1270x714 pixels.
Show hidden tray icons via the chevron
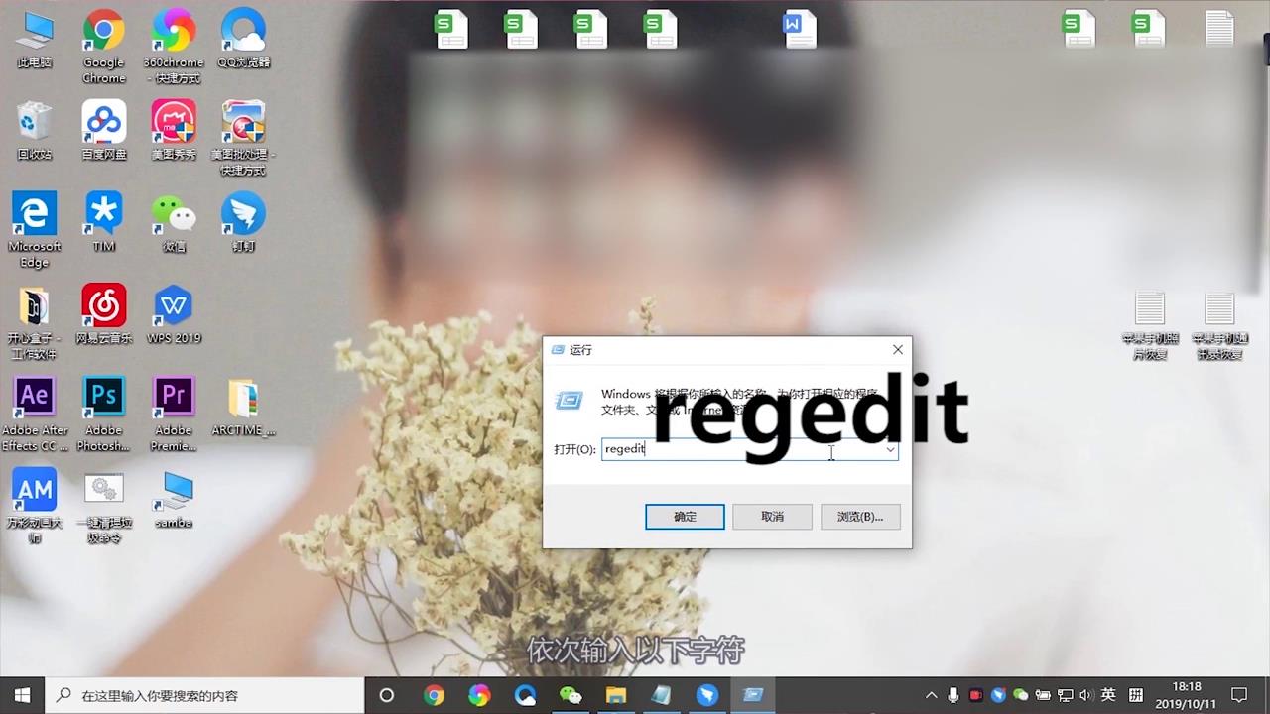[931, 695]
